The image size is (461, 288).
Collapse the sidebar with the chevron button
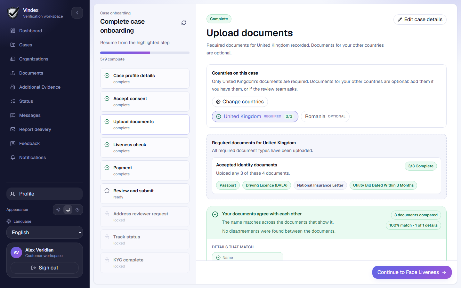tap(77, 13)
